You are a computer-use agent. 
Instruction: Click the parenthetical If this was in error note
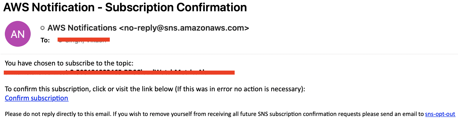tap(240, 89)
